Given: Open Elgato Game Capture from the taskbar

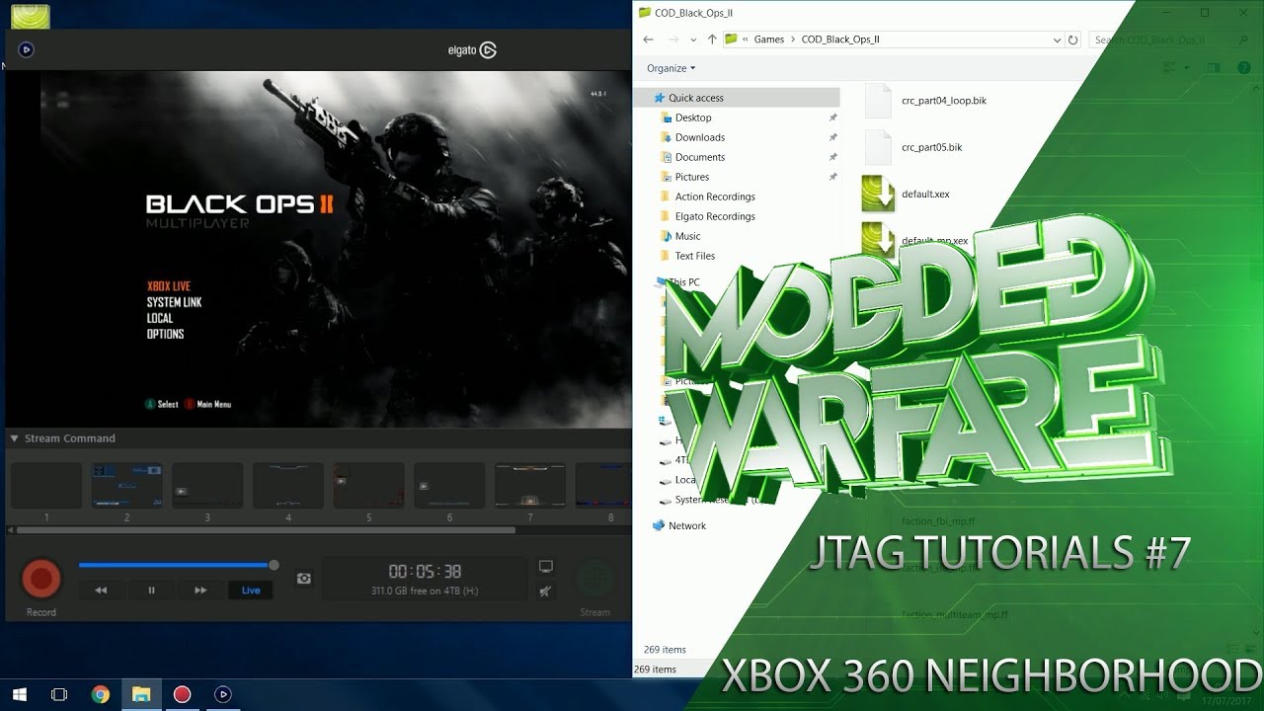Looking at the screenshot, I should coord(223,694).
